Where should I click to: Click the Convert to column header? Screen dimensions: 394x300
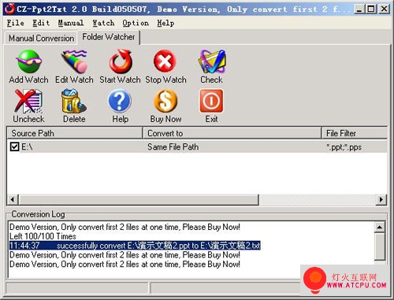232,133
